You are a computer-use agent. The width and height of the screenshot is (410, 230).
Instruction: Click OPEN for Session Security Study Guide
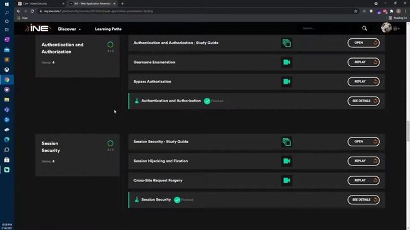point(363,142)
